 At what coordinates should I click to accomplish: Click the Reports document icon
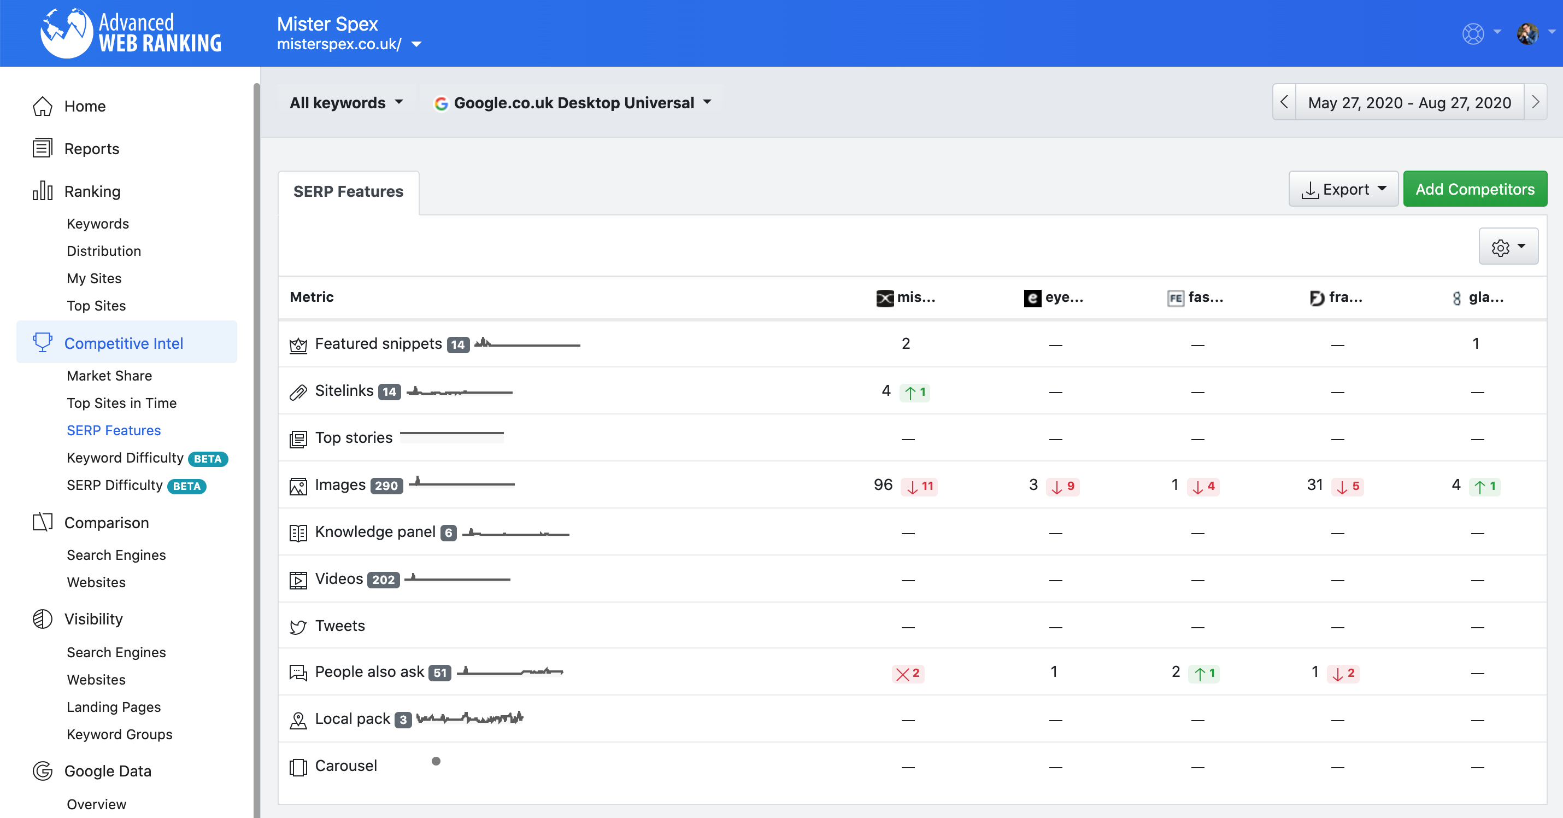pyautogui.click(x=43, y=148)
